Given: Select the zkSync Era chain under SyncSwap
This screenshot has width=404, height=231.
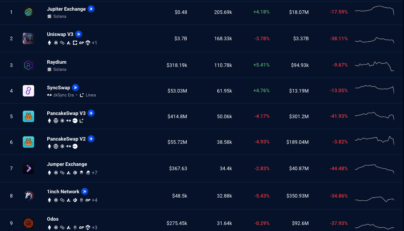Looking at the screenshot, I should coord(60,95).
